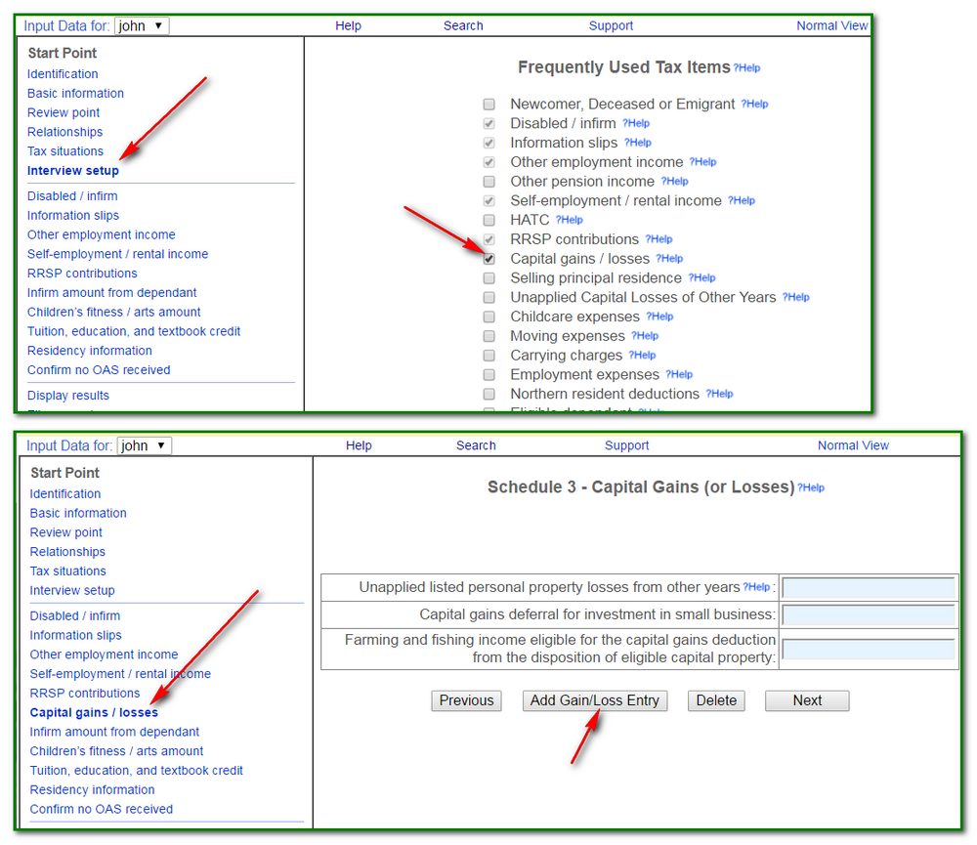The width and height of the screenshot is (977, 845).
Task: Enable the HATC checkbox
Action: (x=489, y=220)
